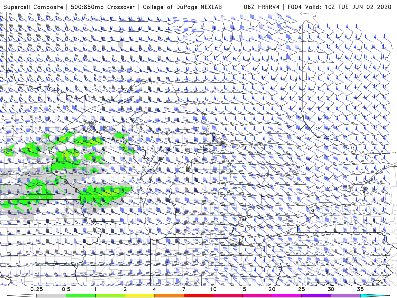Click the colorbar label reading 20
The height and width of the screenshot is (298, 397).
click(x=272, y=289)
